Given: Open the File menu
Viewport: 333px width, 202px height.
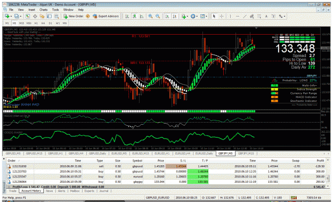Looking at the screenshot, I should pyautogui.click(x=11, y=10).
